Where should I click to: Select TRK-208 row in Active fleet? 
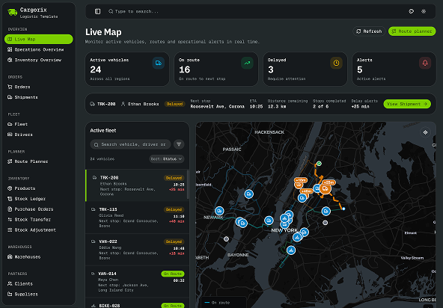137,185
